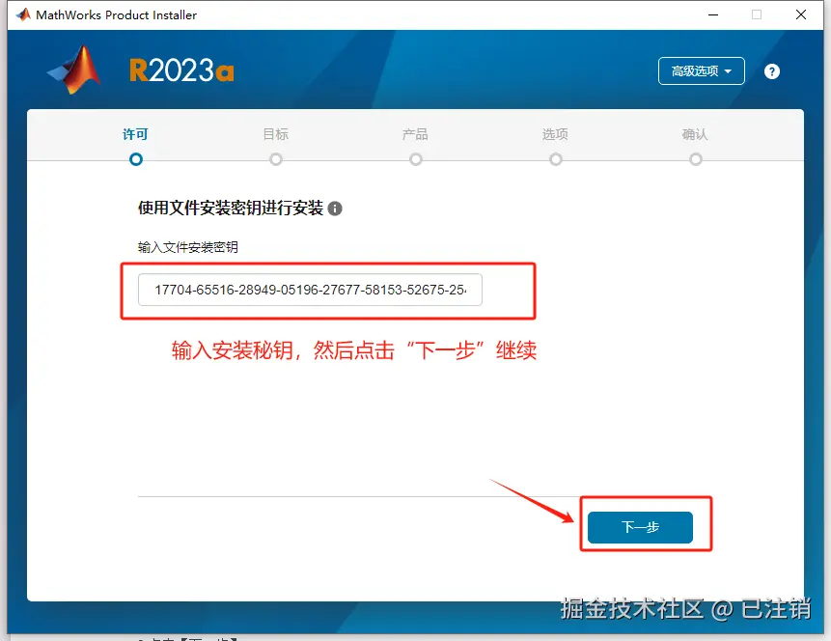Switch to the 产品 step label

415,134
